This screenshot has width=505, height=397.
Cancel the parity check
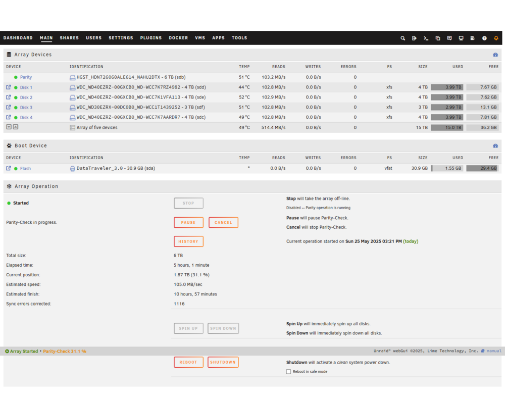point(223,222)
